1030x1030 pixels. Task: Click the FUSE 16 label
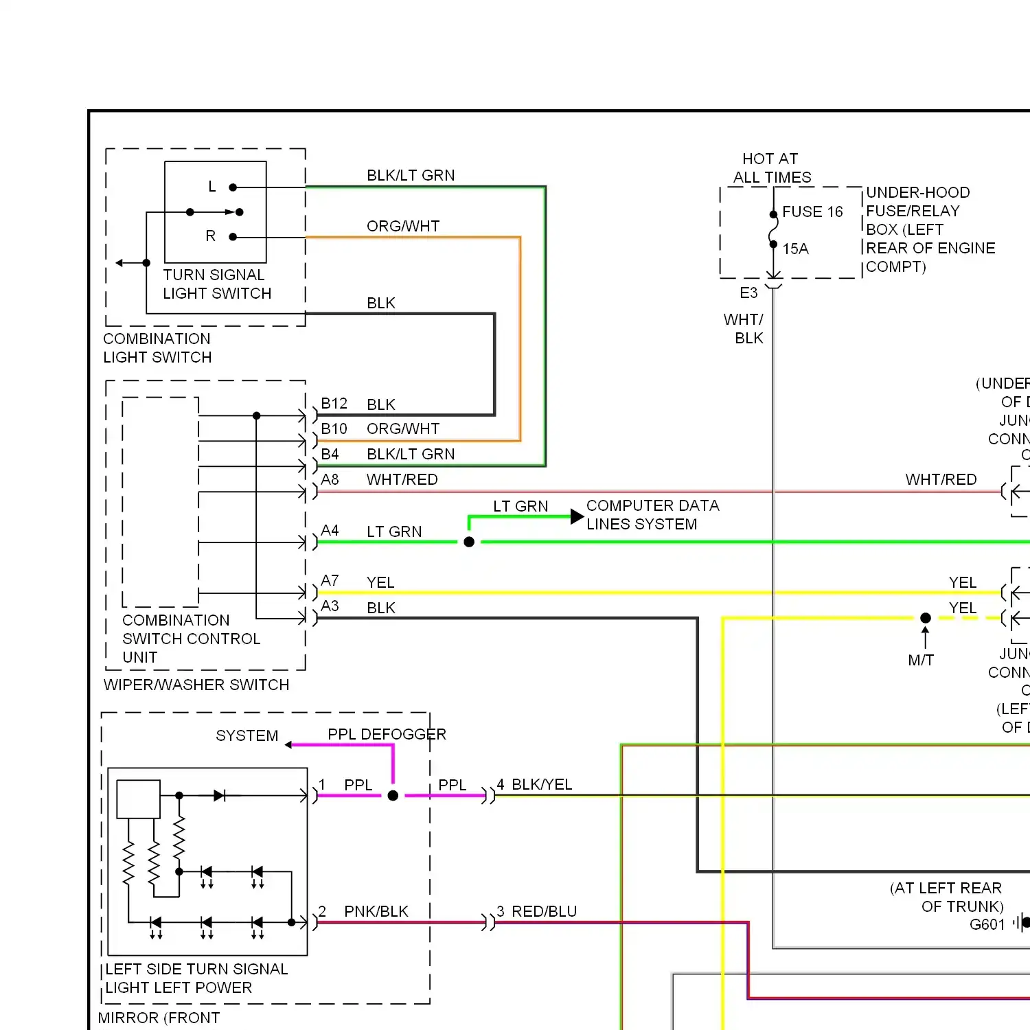coord(812,211)
